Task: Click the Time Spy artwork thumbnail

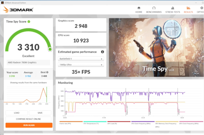Action: 156,47
